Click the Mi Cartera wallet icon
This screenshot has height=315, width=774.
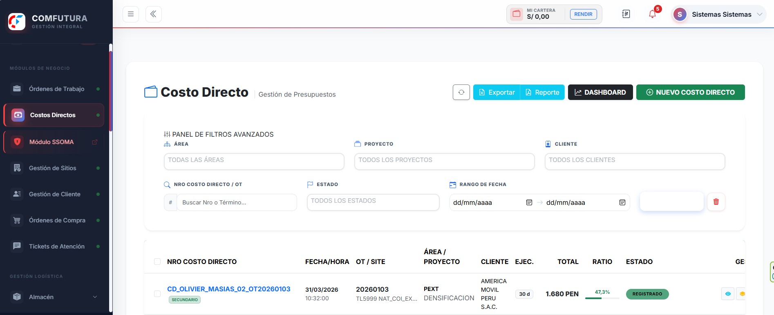point(517,14)
